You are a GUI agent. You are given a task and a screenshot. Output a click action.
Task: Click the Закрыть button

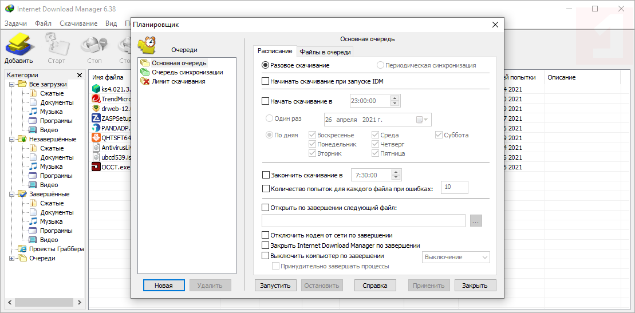475,285
